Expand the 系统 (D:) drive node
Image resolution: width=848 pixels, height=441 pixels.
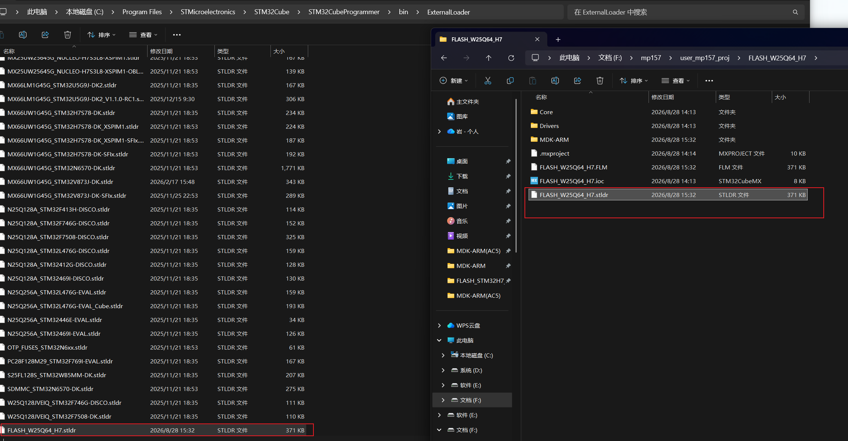click(x=443, y=370)
